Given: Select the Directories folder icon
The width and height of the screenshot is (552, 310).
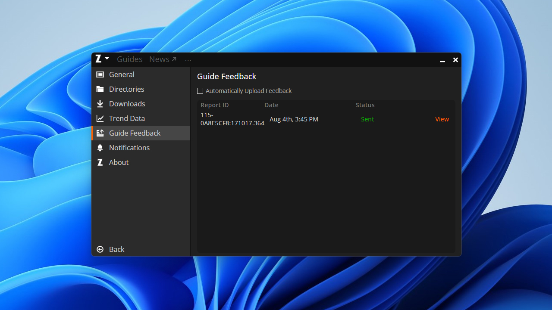Looking at the screenshot, I should 100,89.
